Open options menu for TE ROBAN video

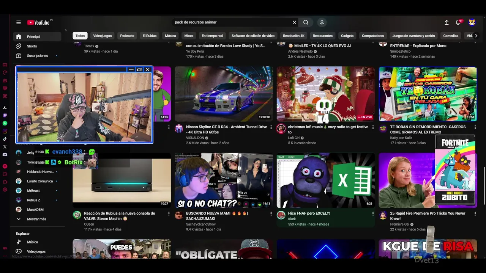(x=475, y=127)
